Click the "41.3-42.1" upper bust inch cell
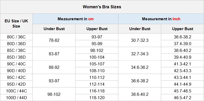The height and width of the screenshot is (101, 204). pos(182,64)
